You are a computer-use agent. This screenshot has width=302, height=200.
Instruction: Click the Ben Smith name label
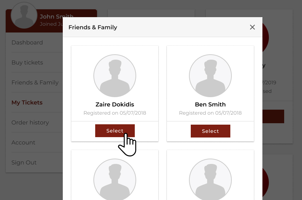tap(210, 105)
